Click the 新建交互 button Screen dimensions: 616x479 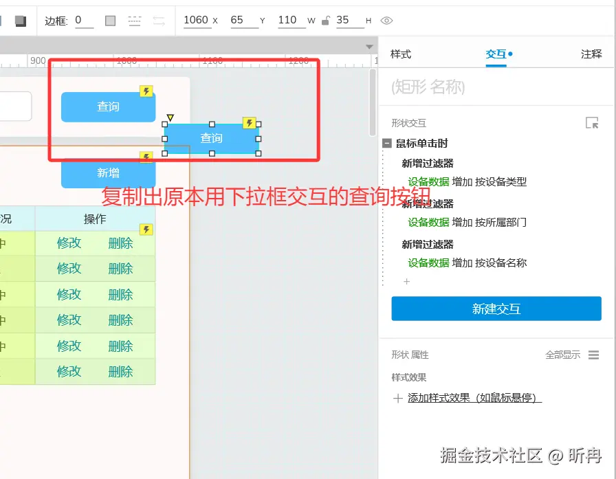point(496,309)
